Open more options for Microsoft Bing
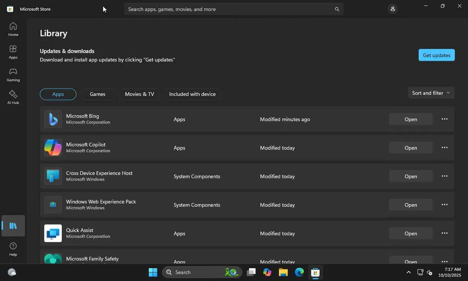Screen dimensions: 468x281 pyautogui.click(x=445, y=119)
